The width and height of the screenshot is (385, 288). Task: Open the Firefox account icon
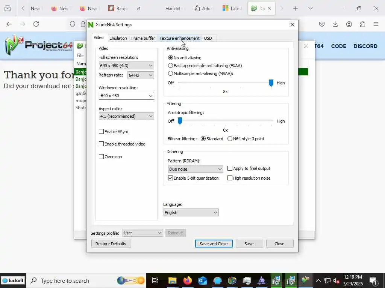(x=349, y=24)
